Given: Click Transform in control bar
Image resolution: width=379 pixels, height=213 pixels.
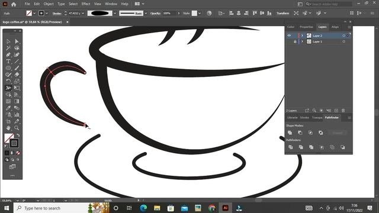Looking at the screenshot, I should 283,13.
